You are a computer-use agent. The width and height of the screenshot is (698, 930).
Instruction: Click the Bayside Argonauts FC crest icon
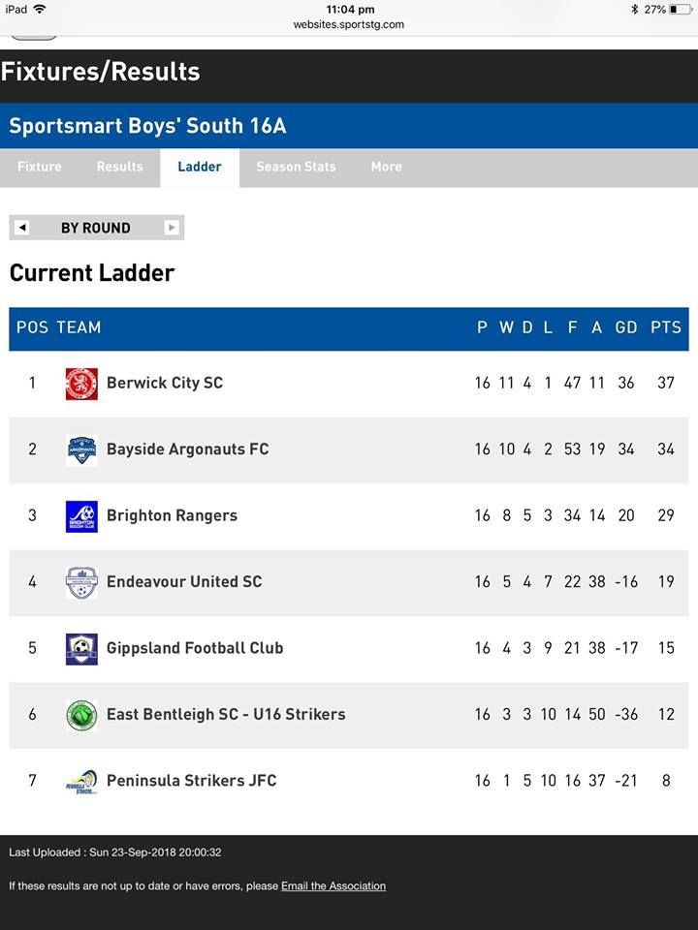tap(81, 450)
